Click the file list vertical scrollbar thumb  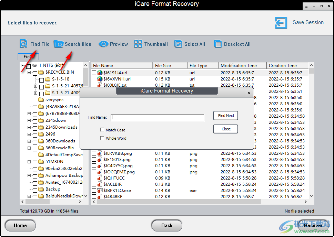click(x=311, y=71)
